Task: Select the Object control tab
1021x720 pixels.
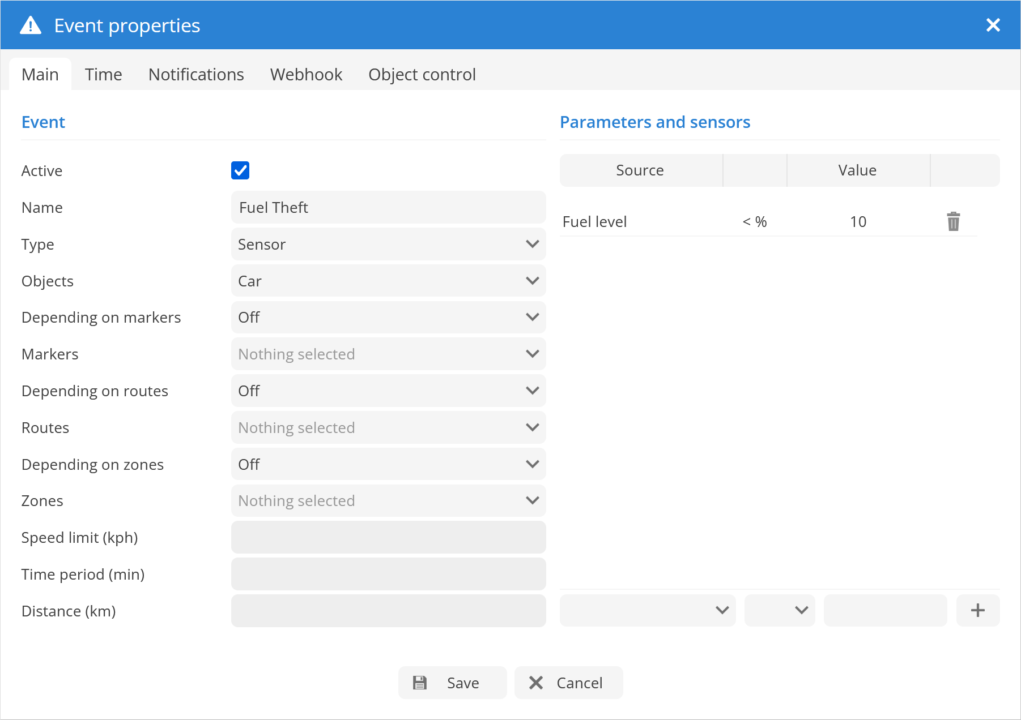Action: point(422,74)
